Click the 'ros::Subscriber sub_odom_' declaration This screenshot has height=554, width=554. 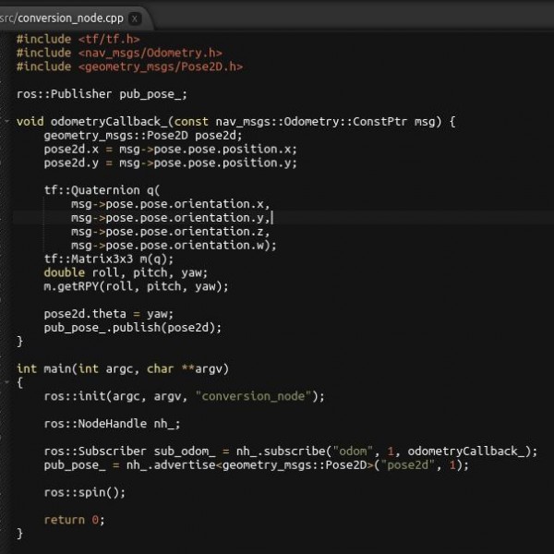pos(129,452)
